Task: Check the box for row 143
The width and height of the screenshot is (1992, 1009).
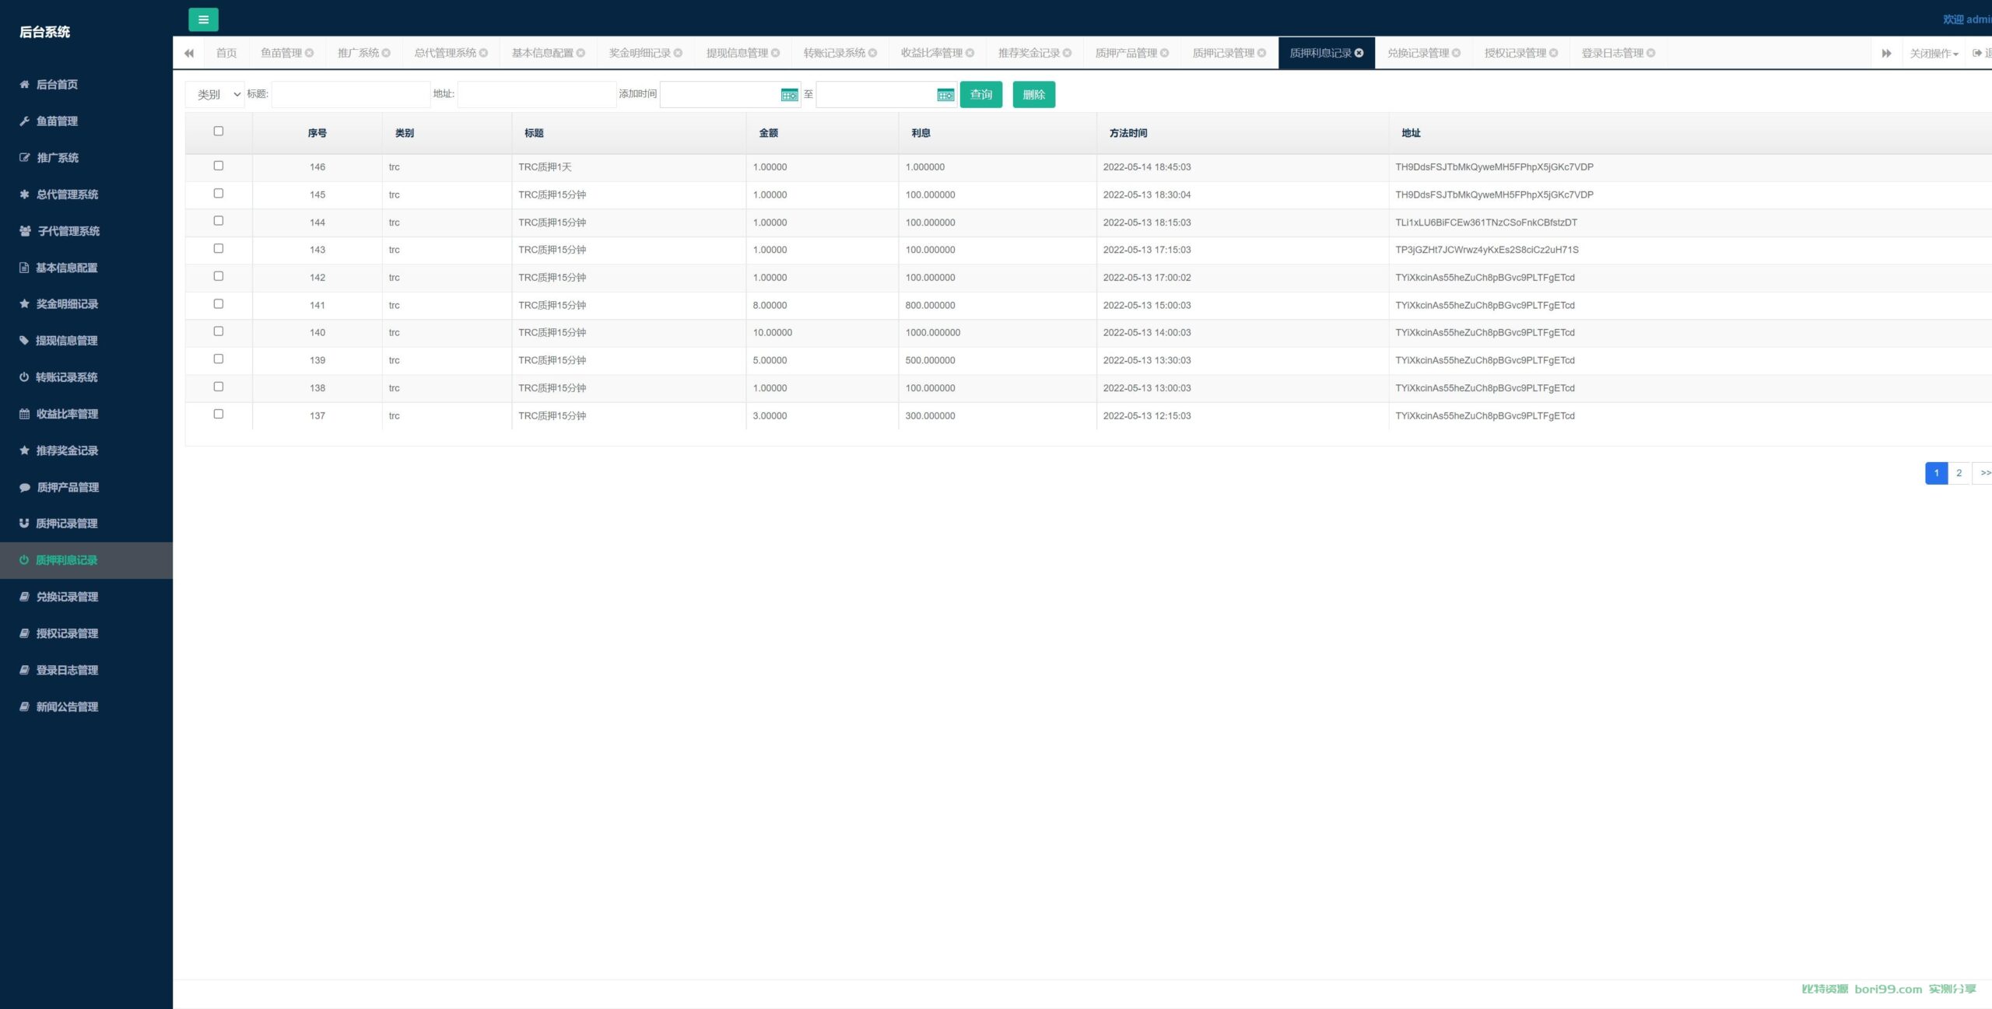Action: tap(219, 249)
